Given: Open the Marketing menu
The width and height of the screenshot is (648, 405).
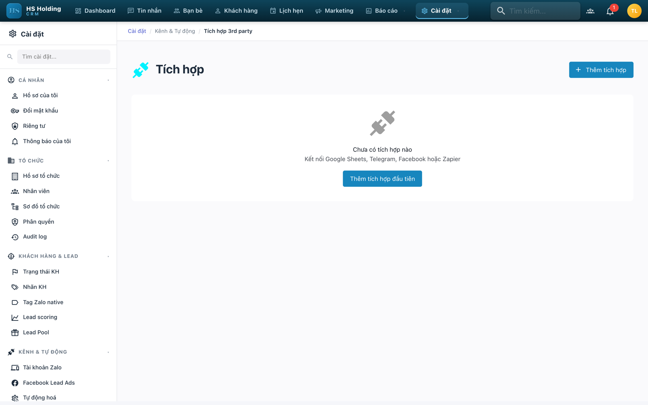Looking at the screenshot, I should 334,11.
